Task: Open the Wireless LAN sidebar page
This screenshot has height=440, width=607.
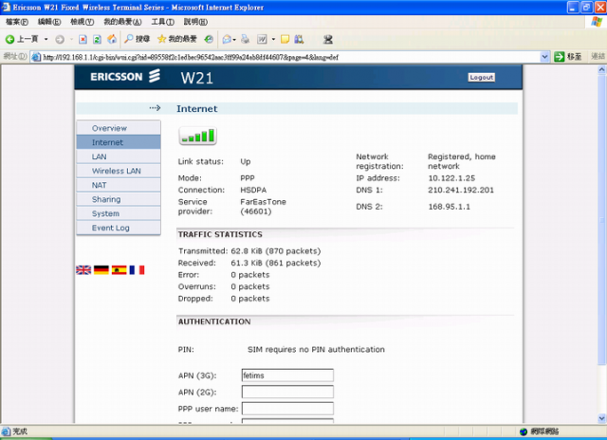Action: point(119,171)
